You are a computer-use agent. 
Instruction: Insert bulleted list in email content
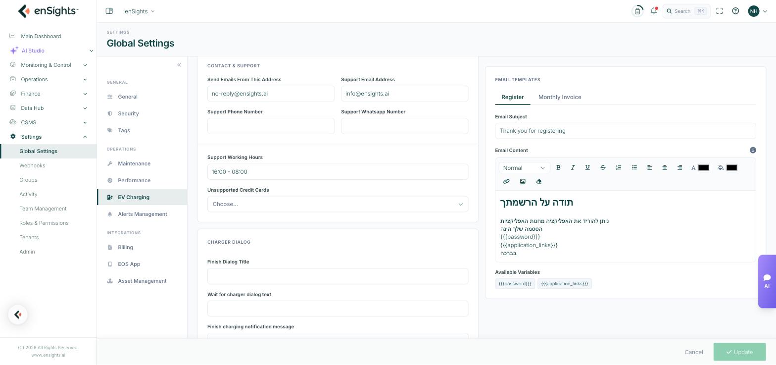tap(634, 168)
